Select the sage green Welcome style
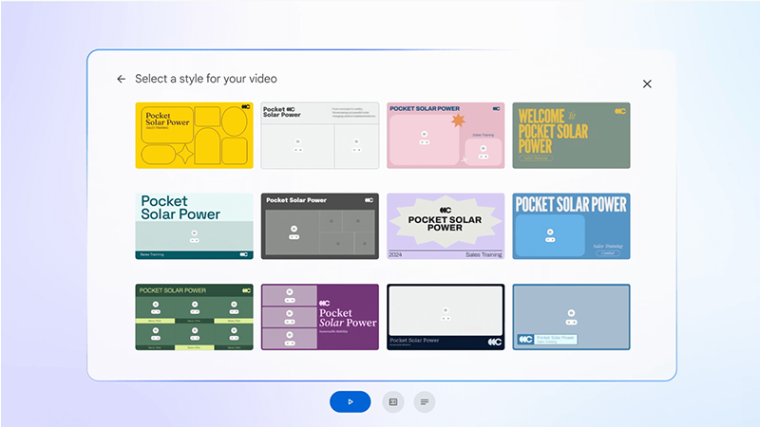The image size is (760, 427). pos(571,136)
